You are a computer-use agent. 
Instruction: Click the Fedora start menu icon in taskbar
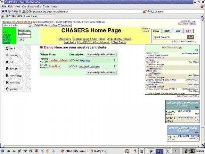click(3, 151)
